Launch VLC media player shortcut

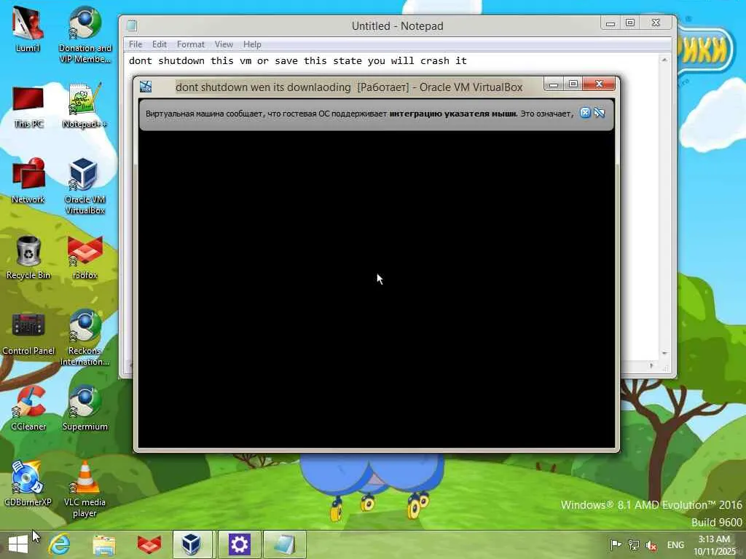[85, 490]
